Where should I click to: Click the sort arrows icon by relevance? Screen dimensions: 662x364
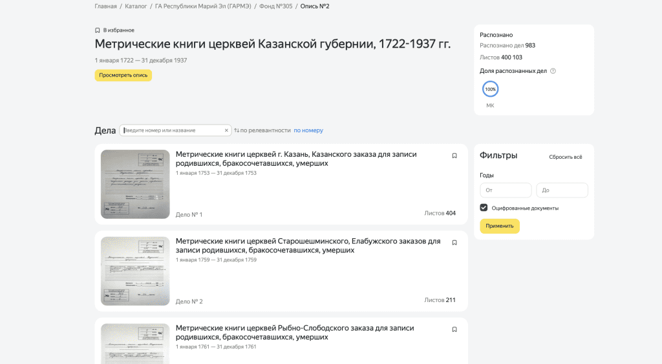click(237, 130)
